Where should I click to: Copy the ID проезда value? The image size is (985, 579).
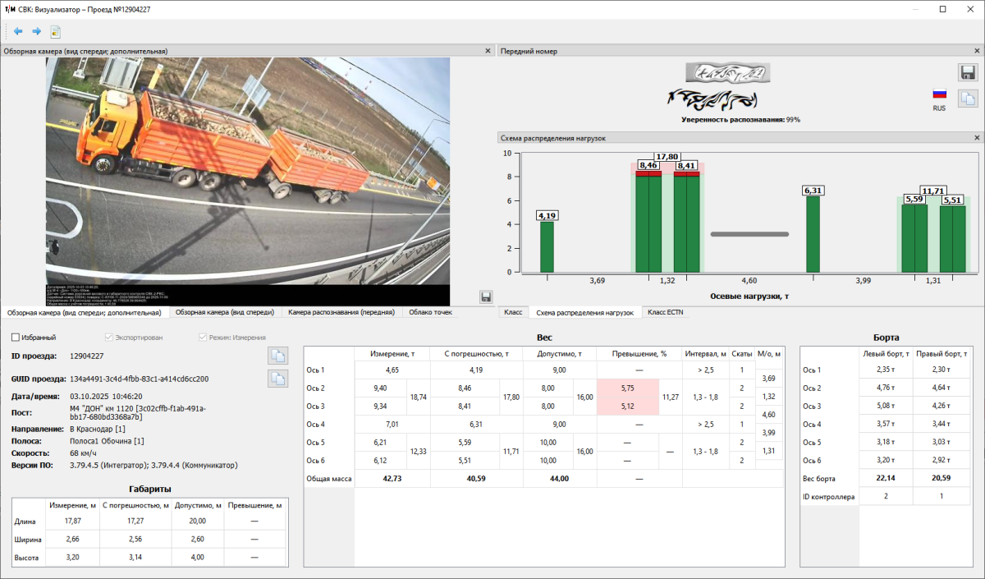(278, 356)
